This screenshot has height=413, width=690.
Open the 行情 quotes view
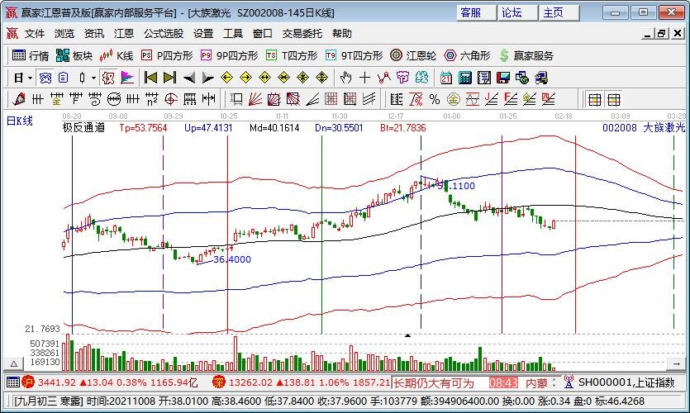point(30,55)
